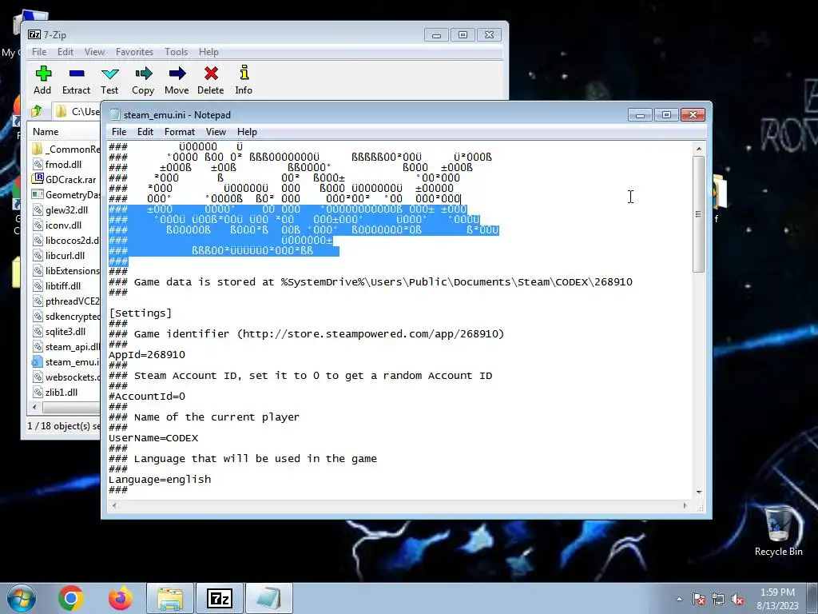Click Notepad vertical scrollbar thumb

click(698, 214)
